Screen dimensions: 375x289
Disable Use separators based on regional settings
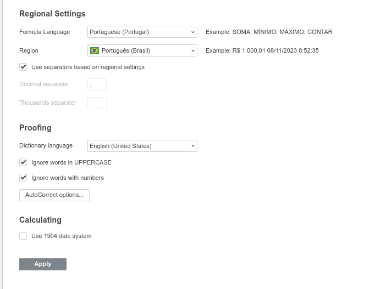click(x=23, y=67)
